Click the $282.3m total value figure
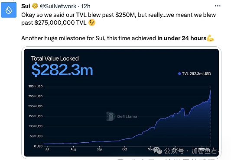The height and width of the screenshot is (160, 231). click(62, 70)
